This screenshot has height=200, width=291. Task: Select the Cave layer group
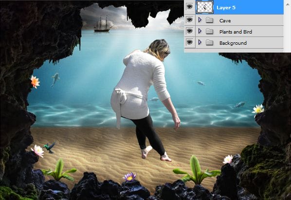(239, 20)
